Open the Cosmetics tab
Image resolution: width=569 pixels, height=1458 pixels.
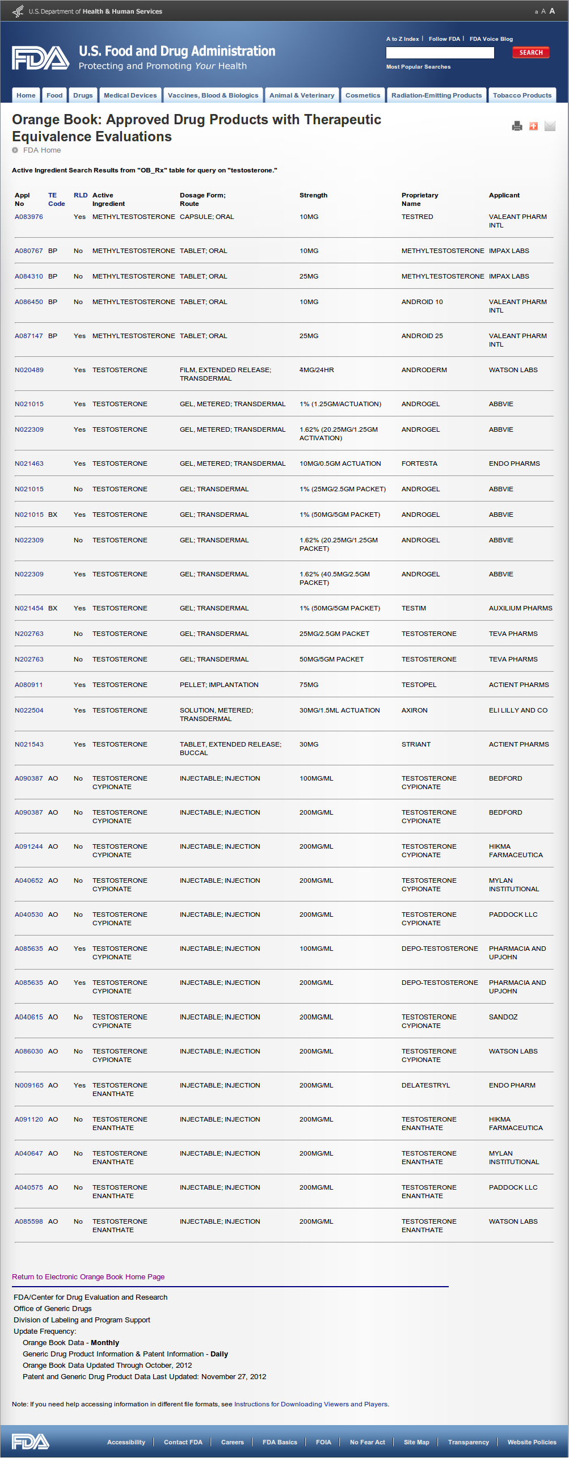pyautogui.click(x=363, y=95)
